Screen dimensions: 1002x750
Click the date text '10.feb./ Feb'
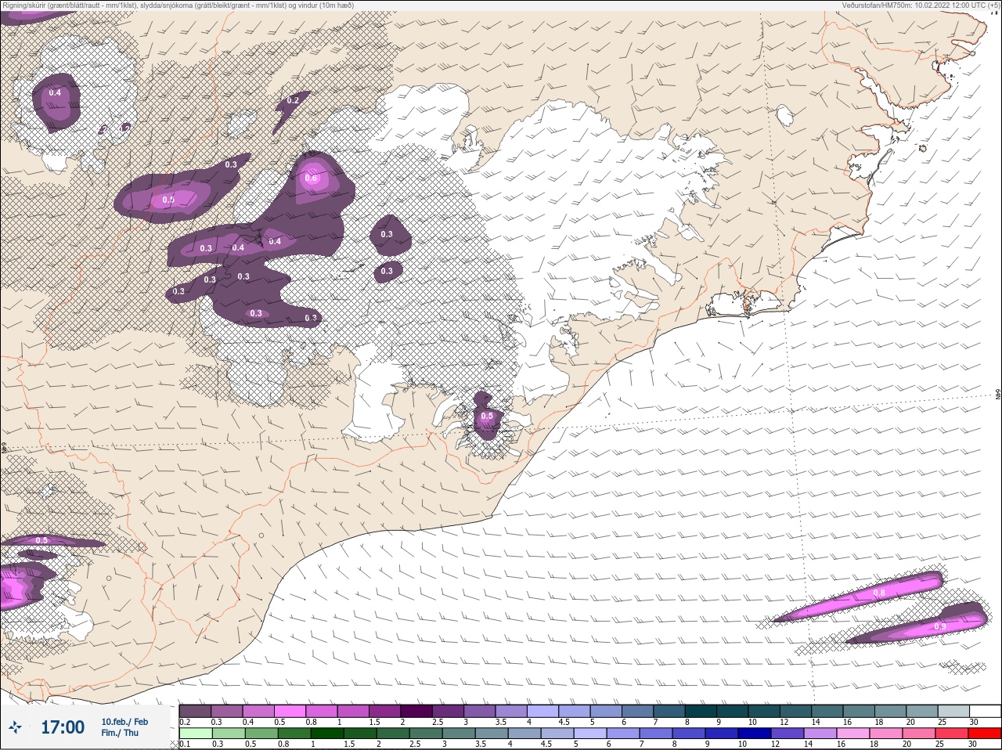click(x=124, y=722)
